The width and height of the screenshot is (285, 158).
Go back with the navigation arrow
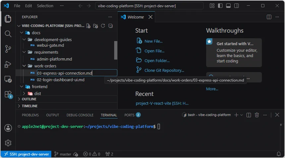tap(81, 6)
